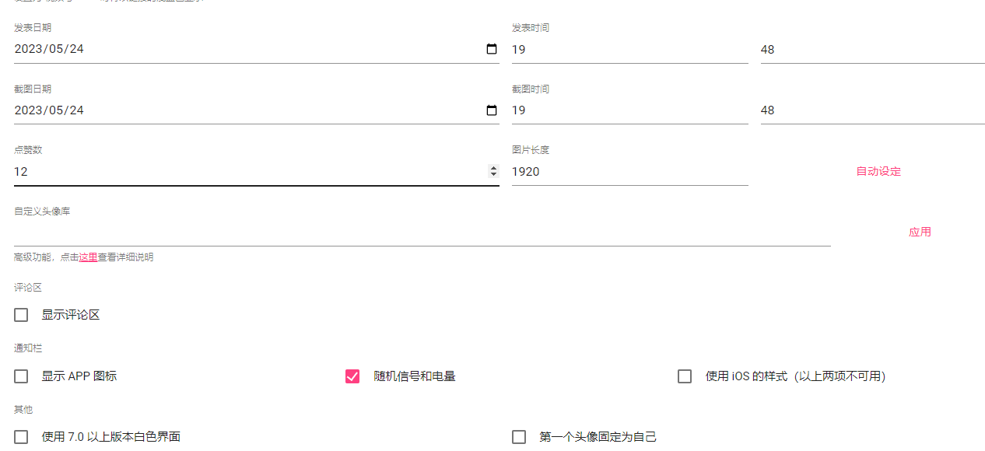
Task: Uncheck 随机信号和电量 checkbox
Action: click(352, 376)
